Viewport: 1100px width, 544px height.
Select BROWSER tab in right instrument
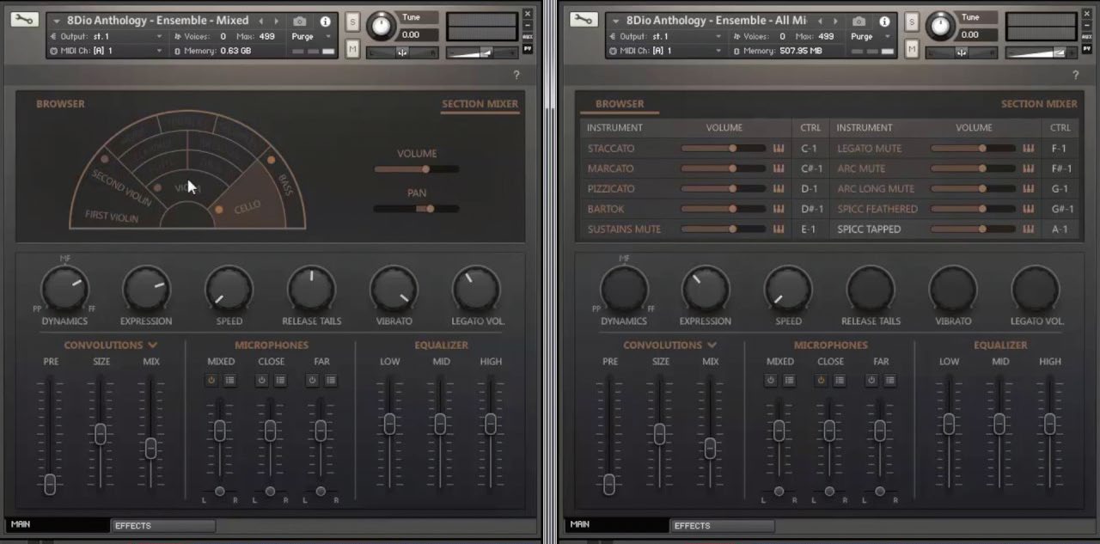(620, 104)
